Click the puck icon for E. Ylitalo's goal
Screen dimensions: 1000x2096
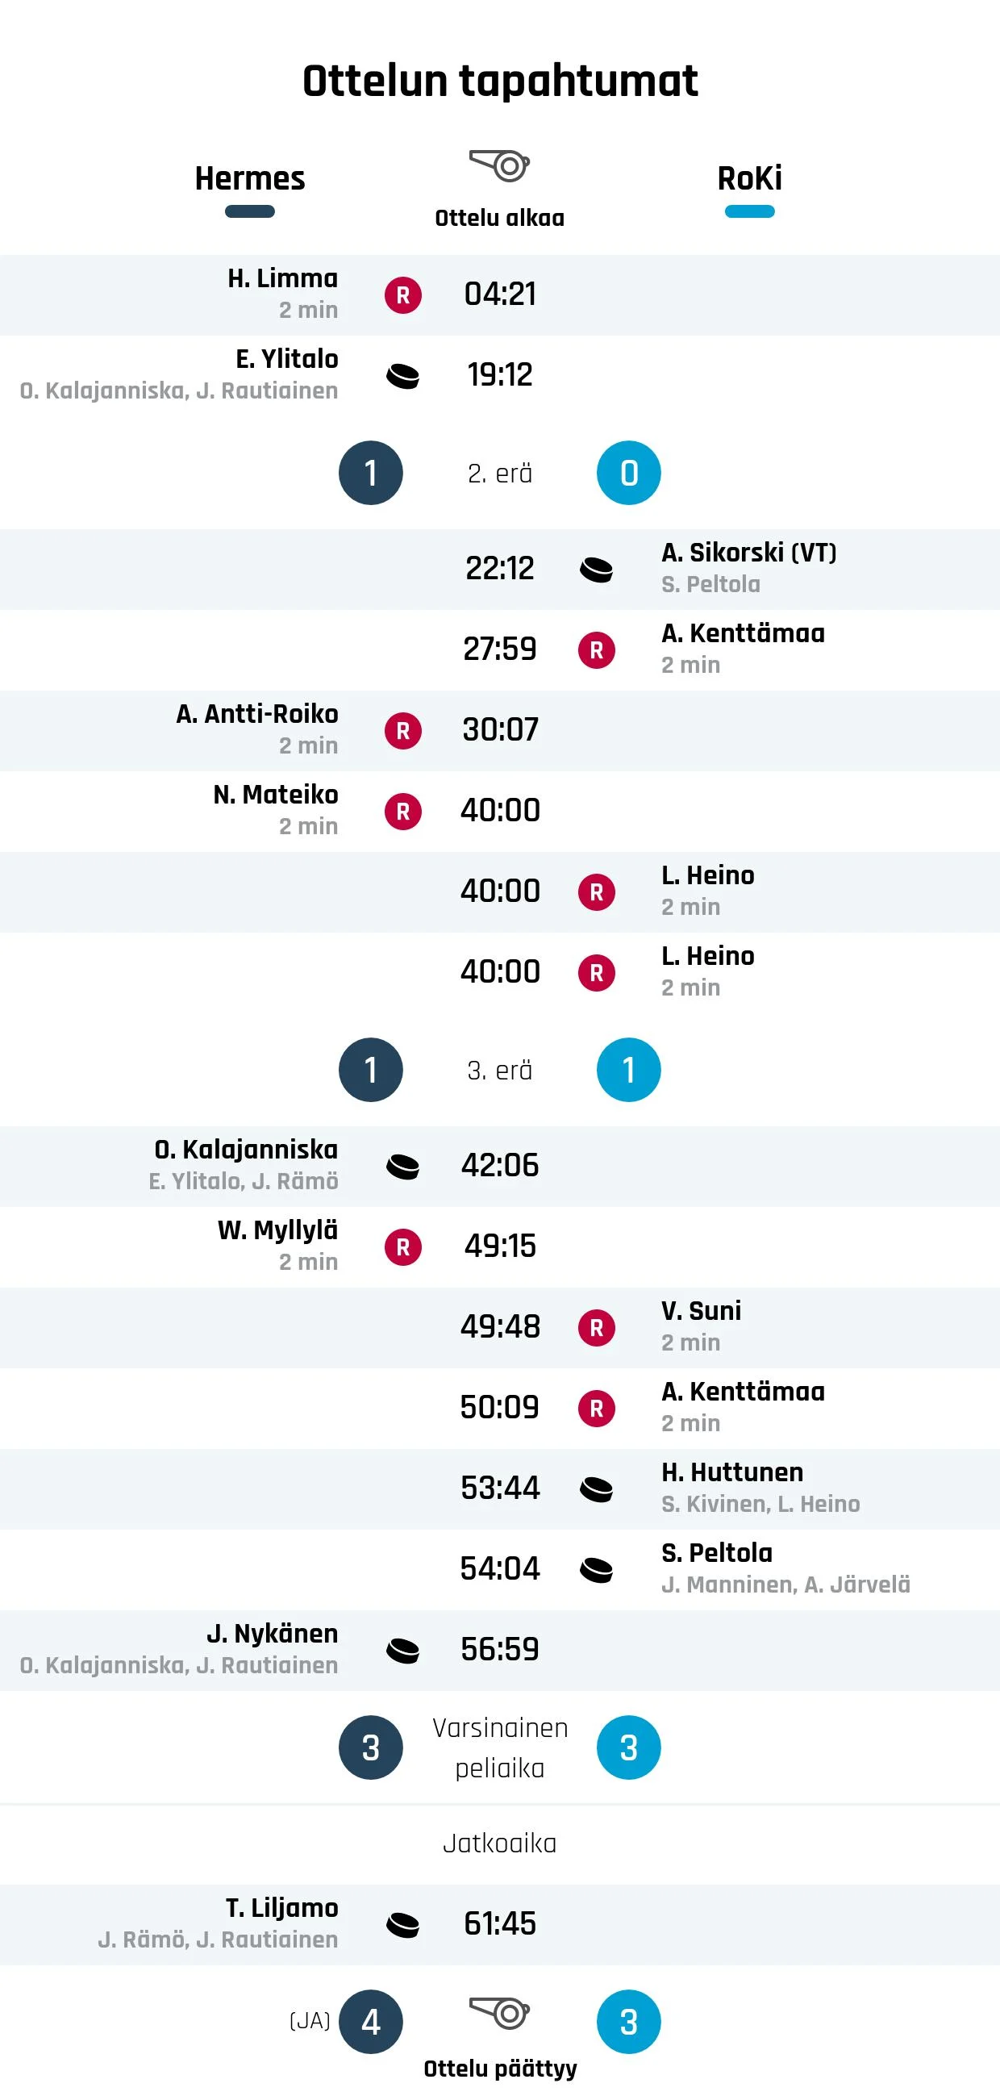(402, 376)
